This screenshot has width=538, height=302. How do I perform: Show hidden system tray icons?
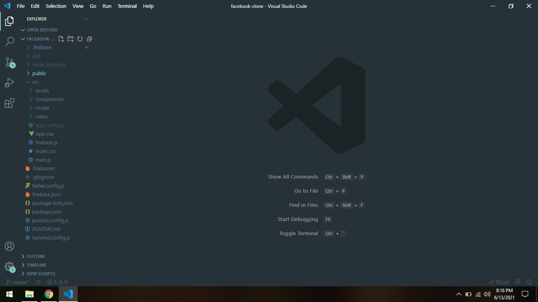[458, 294]
